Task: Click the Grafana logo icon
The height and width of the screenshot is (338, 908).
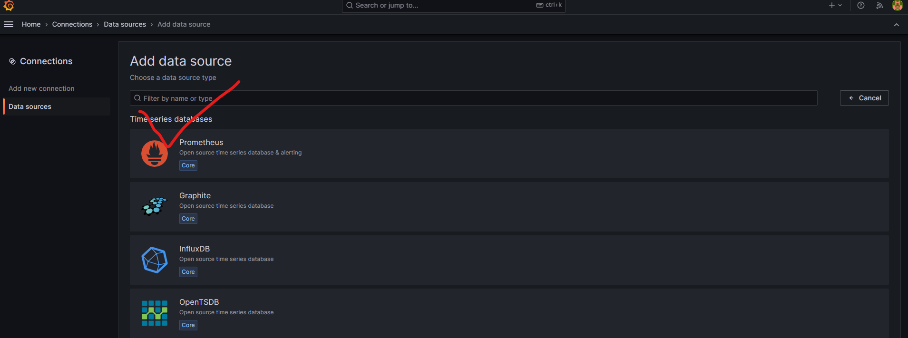Action: click(x=9, y=5)
